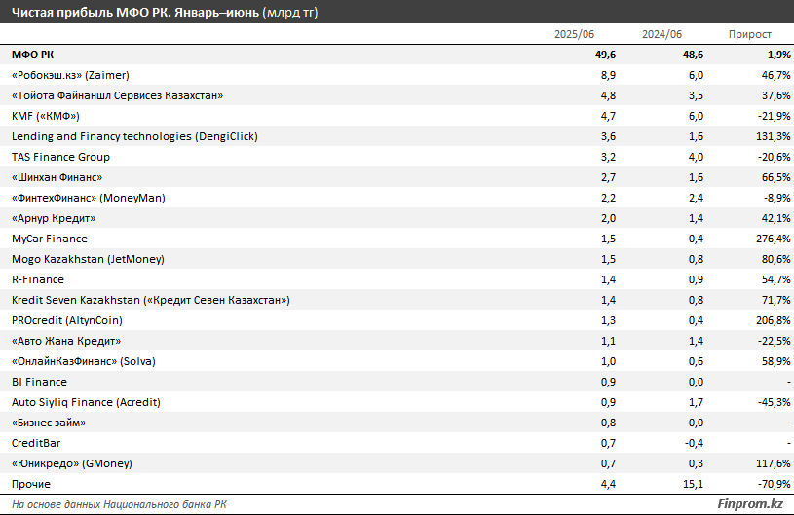
Task: Select the МФО РК total row label
Action: tap(33, 55)
